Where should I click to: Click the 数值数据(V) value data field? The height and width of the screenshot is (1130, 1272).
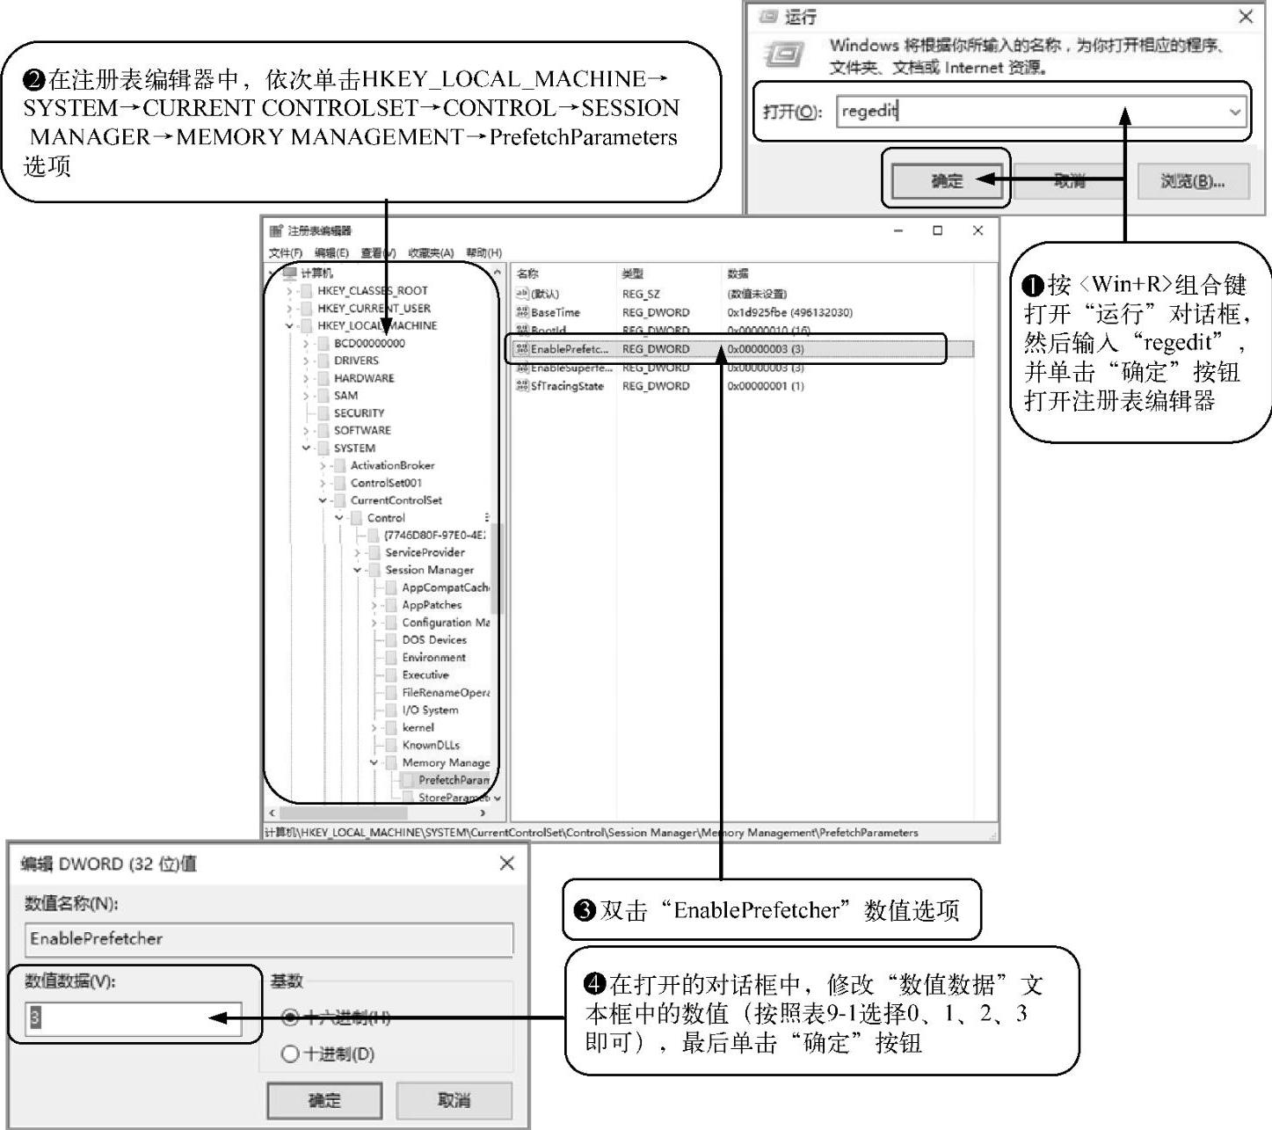pos(134,1018)
